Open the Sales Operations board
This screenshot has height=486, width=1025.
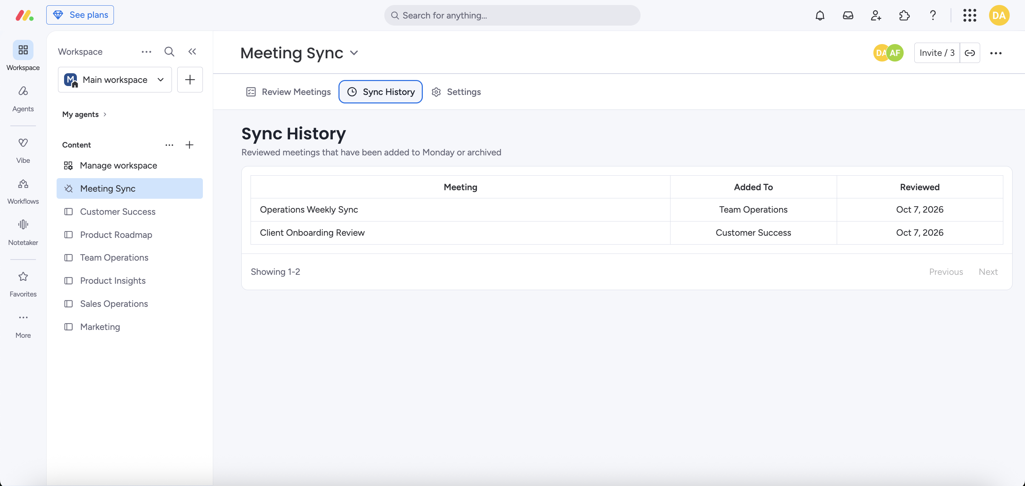pyautogui.click(x=130, y=304)
